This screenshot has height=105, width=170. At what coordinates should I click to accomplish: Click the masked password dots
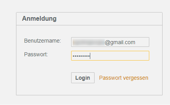pos(81,56)
